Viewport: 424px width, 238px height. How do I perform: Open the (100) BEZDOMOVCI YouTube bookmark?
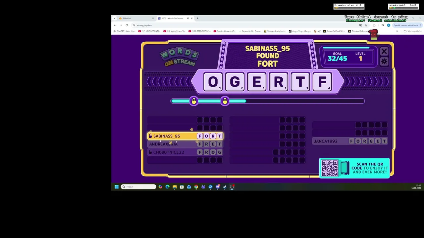pos(199,31)
